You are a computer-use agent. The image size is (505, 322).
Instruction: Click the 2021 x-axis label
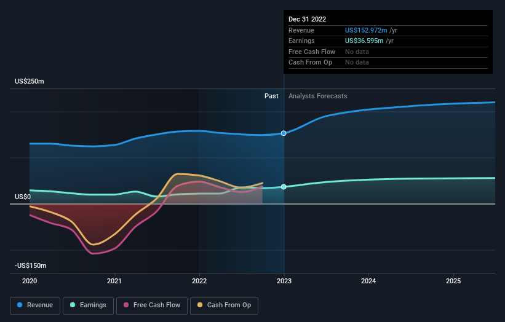tap(114, 281)
